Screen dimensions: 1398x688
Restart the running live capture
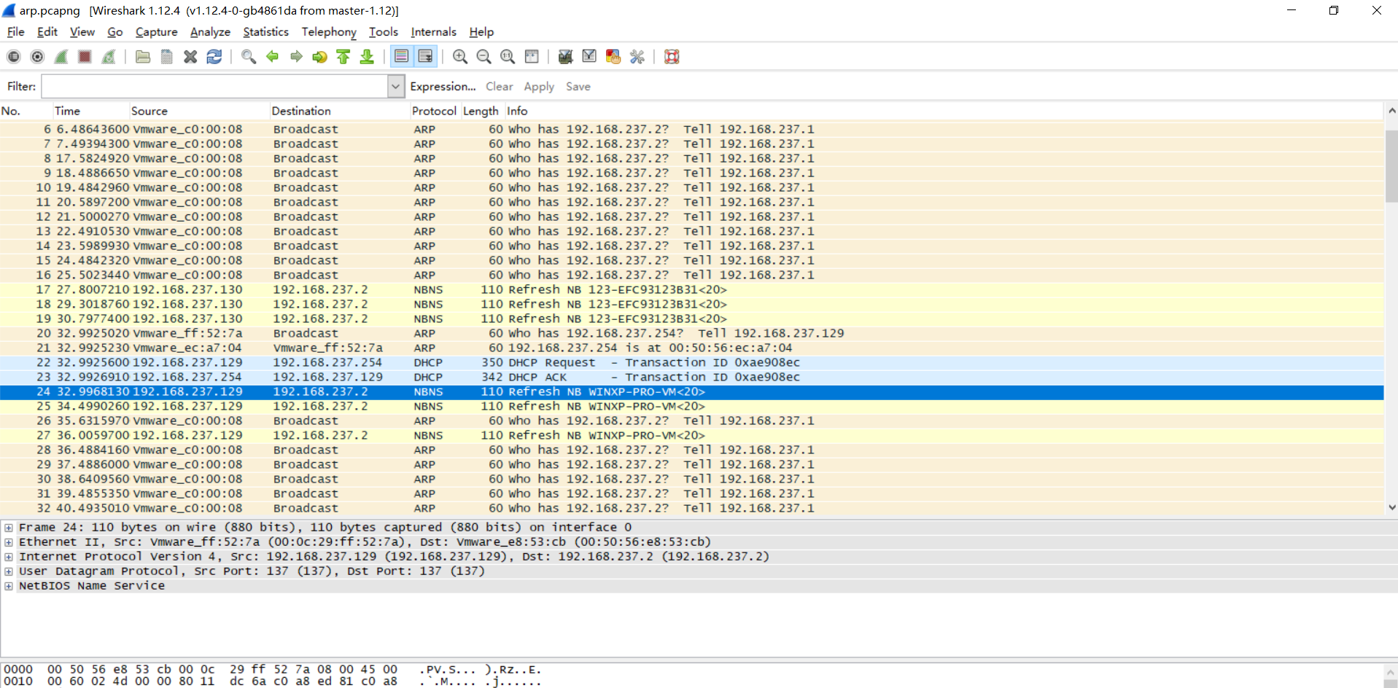pyautogui.click(x=109, y=57)
